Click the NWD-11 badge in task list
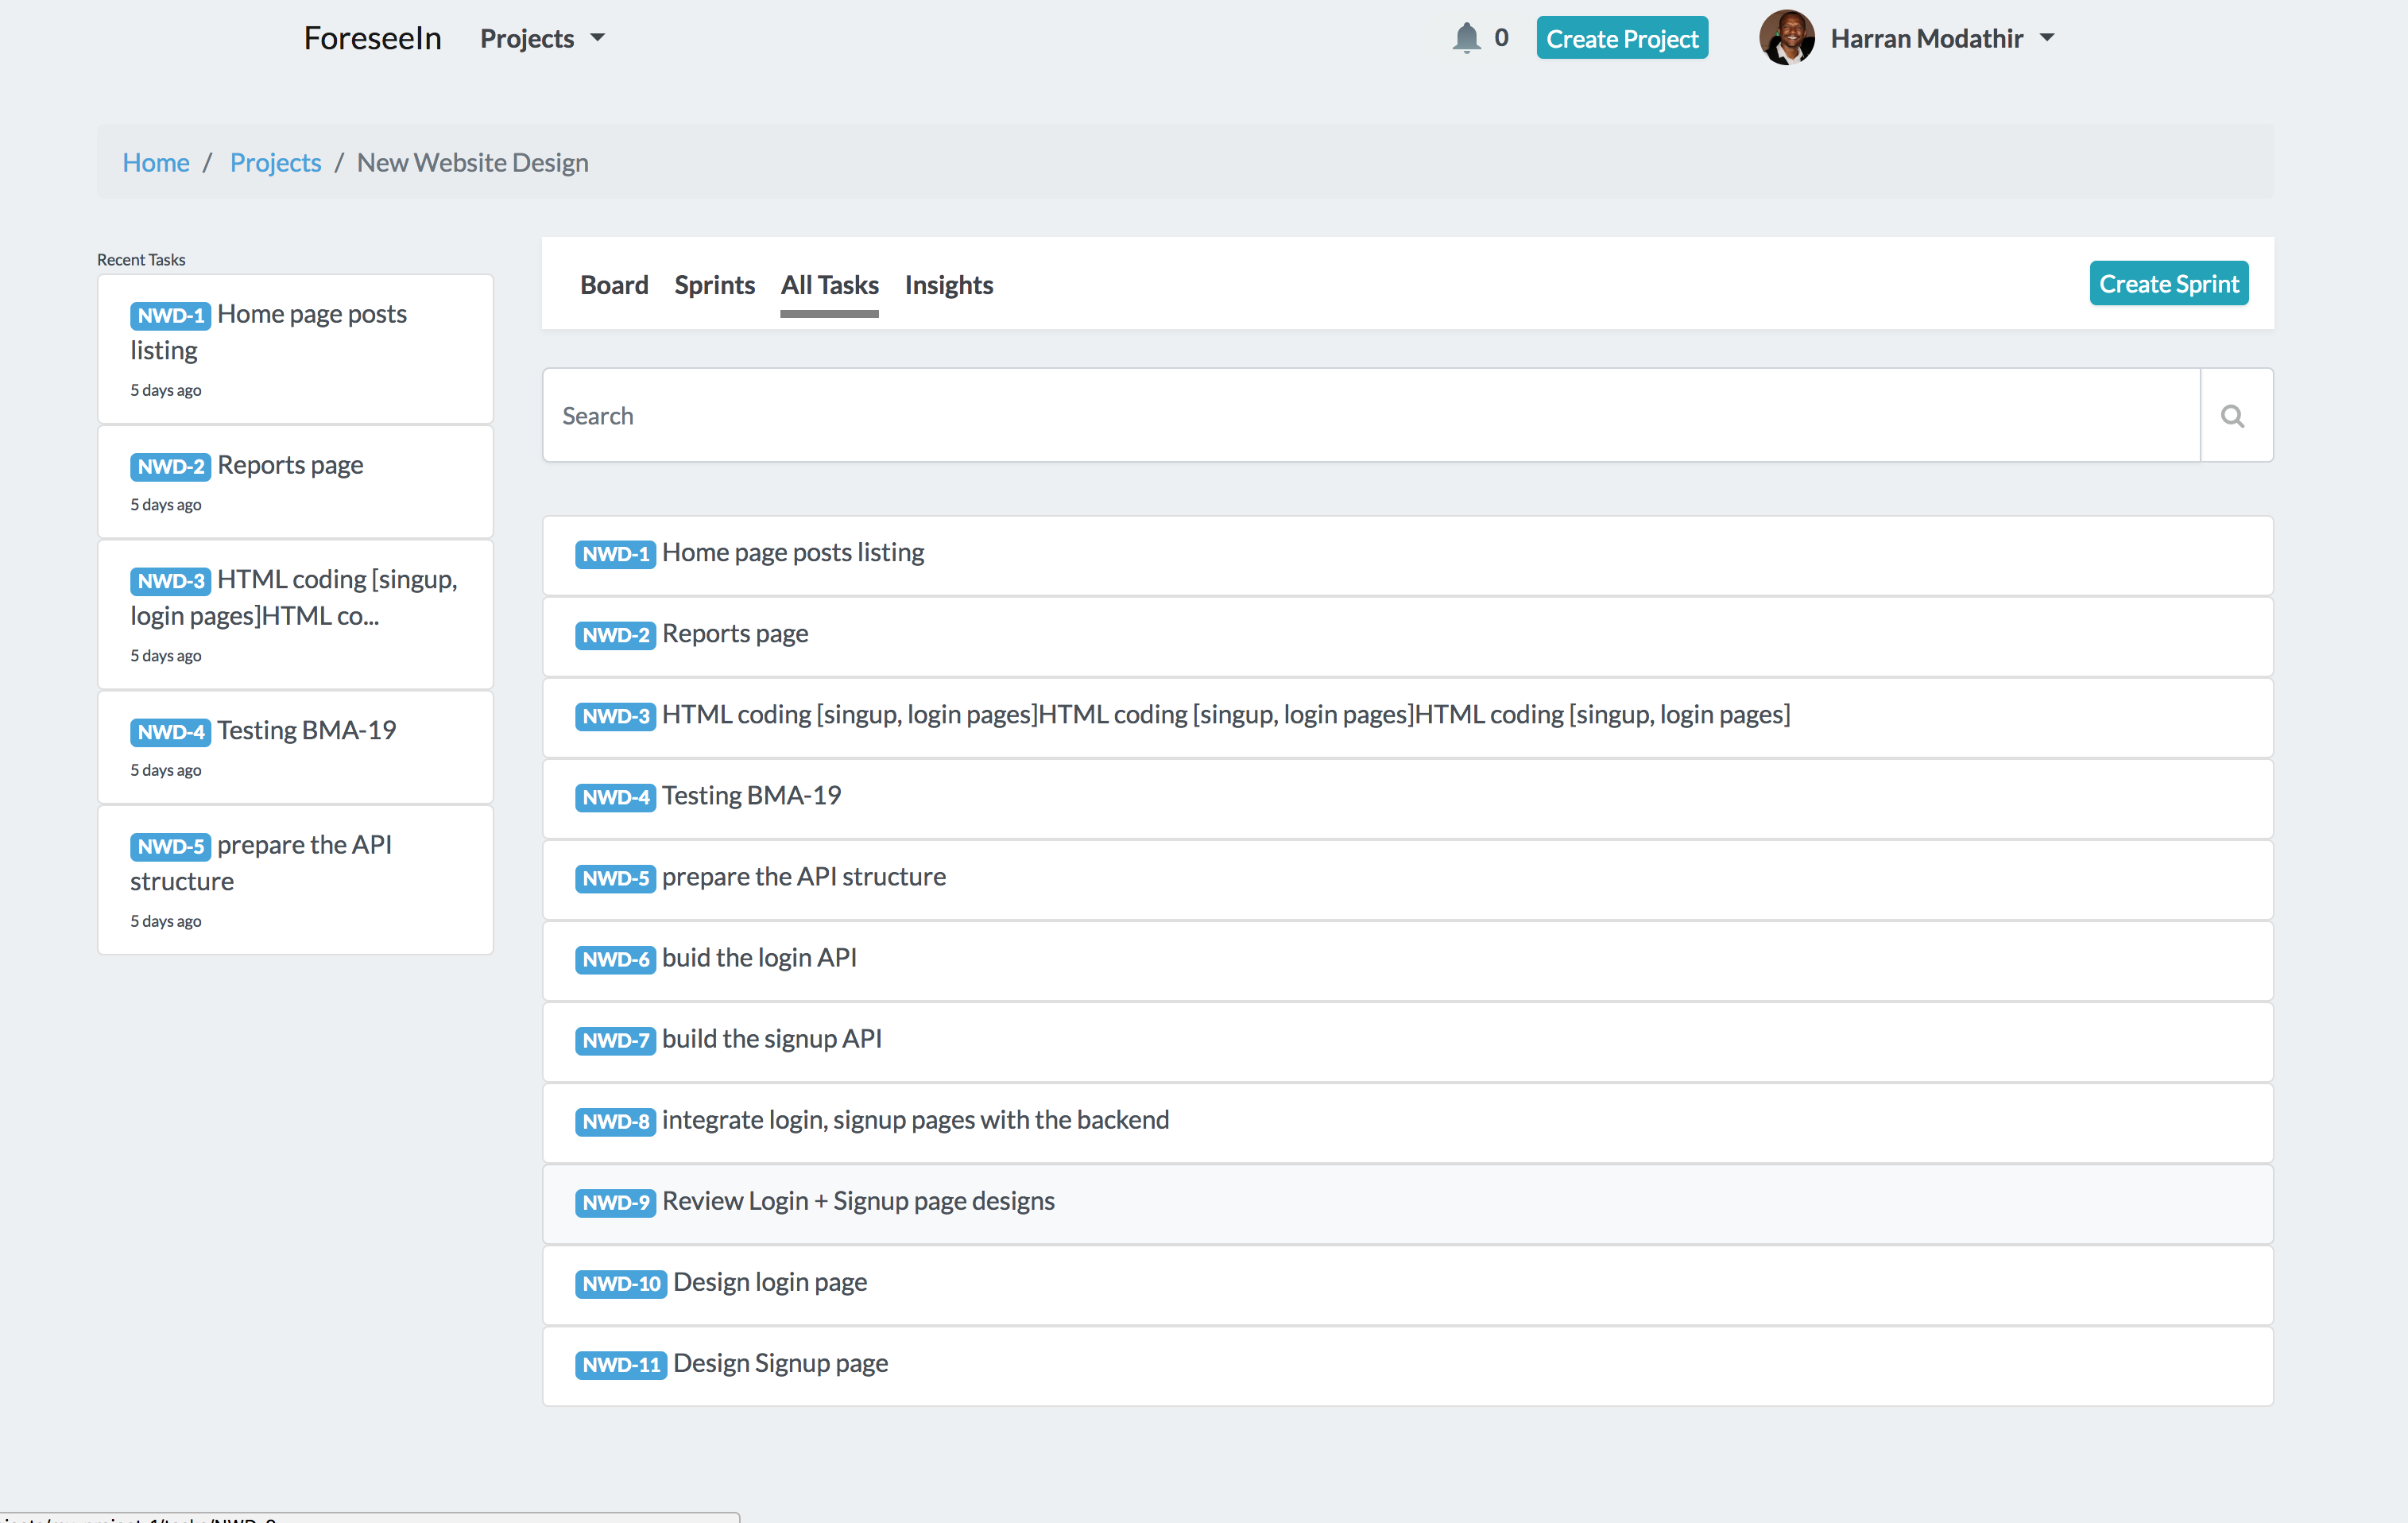Image resolution: width=2408 pixels, height=1523 pixels. pos(620,1364)
